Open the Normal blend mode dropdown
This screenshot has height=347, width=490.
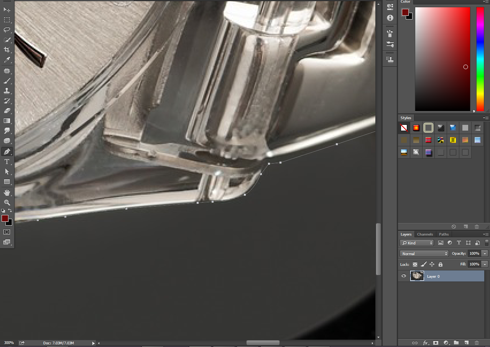(424, 253)
